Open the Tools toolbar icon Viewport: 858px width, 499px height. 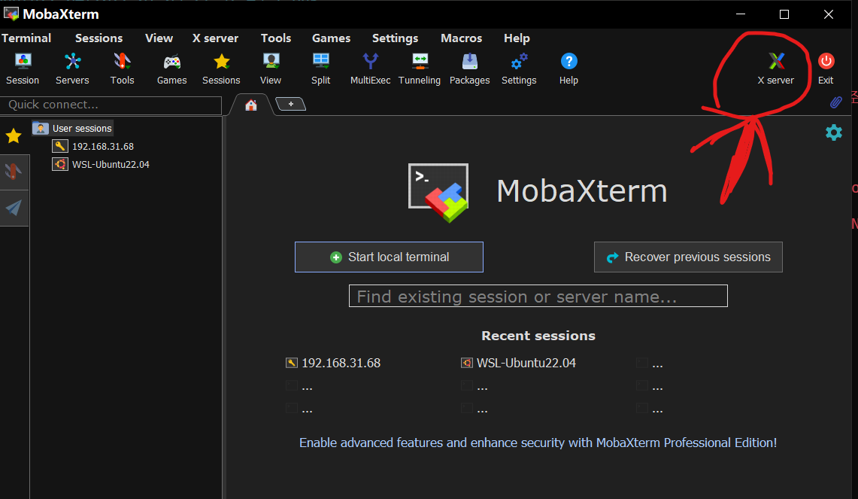click(x=122, y=69)
